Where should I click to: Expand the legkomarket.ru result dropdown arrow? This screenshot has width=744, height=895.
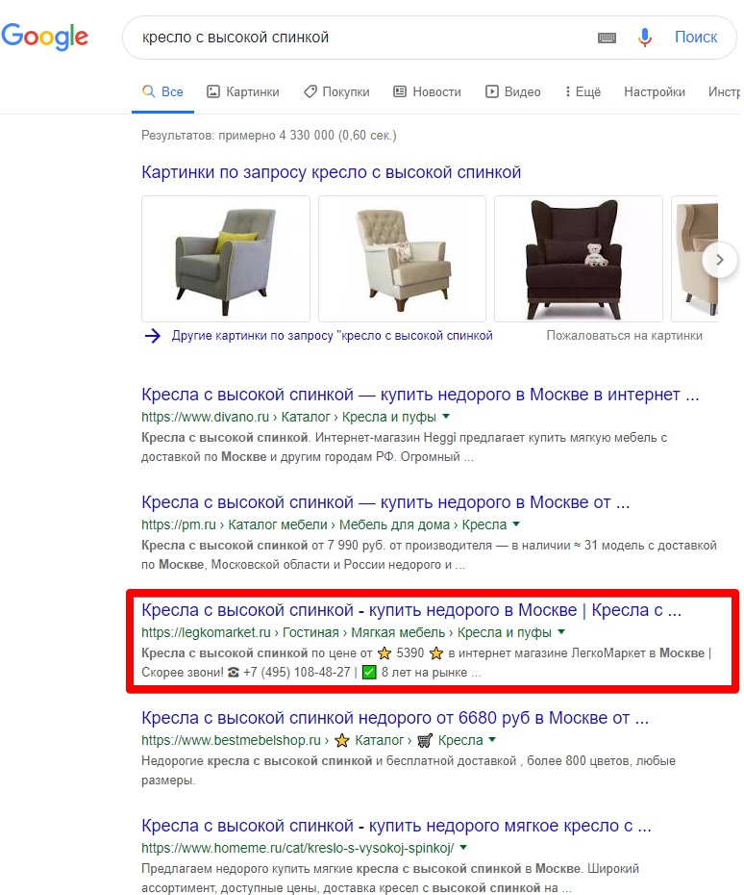tap(561, 632)
